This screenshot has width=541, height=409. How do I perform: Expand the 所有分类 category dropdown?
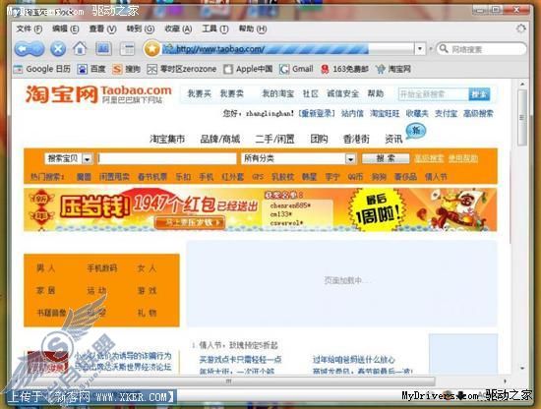tap(350, 159)
